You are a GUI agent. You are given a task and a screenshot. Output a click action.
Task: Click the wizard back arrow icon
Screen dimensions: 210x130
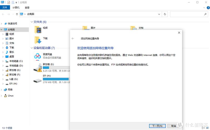(73, 38)
